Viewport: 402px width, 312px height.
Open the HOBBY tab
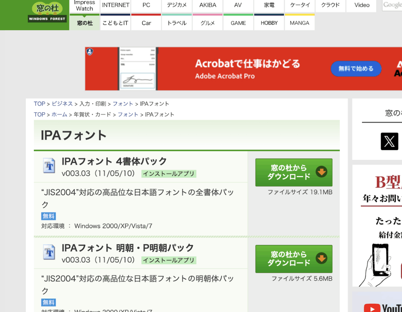pos(269,23)
